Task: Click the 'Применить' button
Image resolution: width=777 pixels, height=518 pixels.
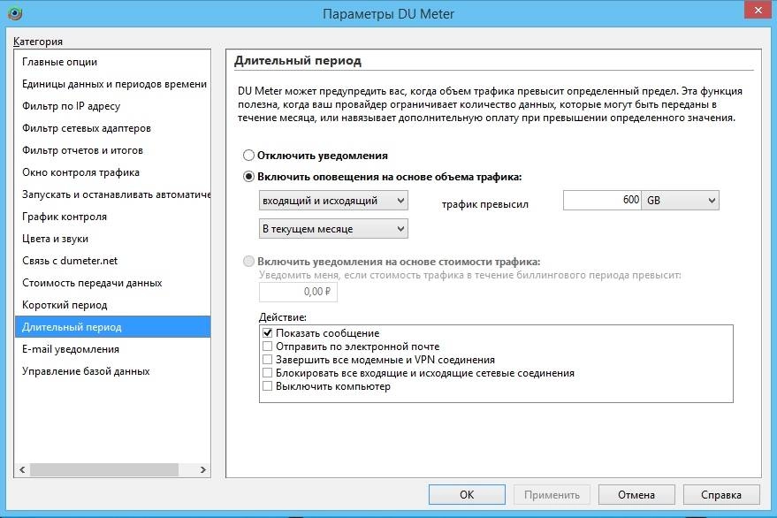Action: 552,495
